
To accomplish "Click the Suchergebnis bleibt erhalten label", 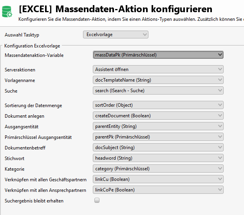I will pyautogui.click(x=34, y=201).
